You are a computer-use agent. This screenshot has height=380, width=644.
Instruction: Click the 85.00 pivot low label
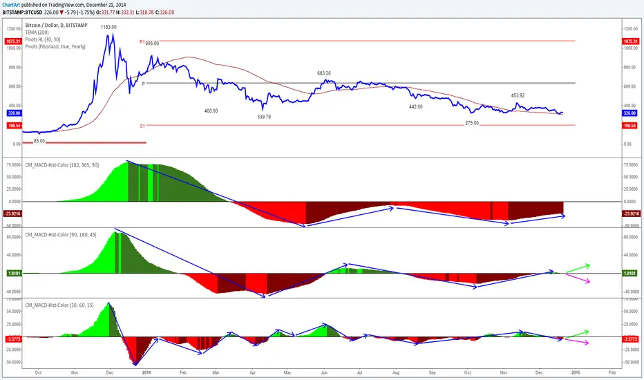click(39, 141)
